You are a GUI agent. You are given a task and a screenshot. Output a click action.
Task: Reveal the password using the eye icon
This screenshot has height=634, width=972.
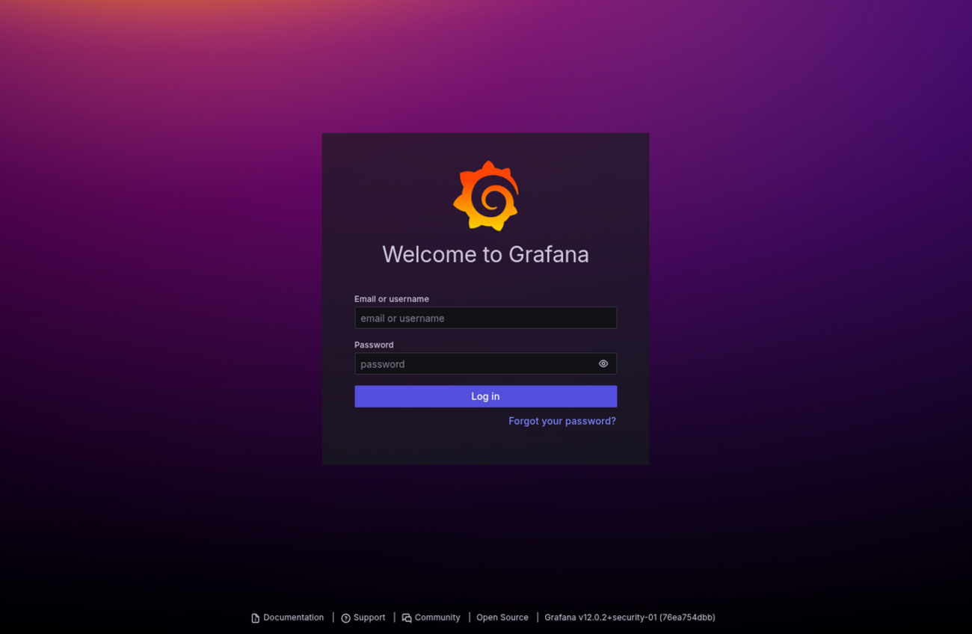click(x=603, y=363)
